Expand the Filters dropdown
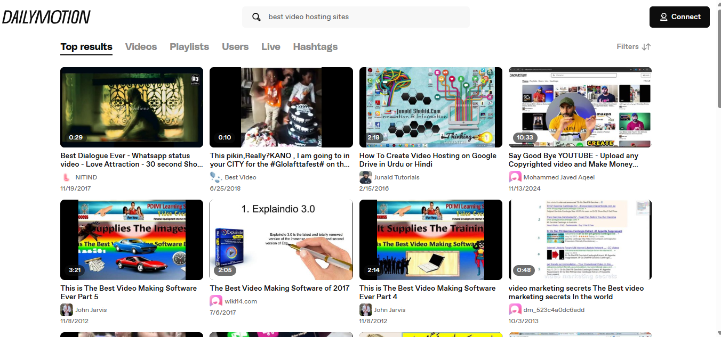This screenshot has width=721, height=337. [634, 47]
